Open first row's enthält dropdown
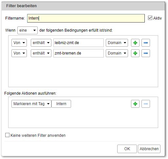This screenshot has width=168, height=159. 41,43
